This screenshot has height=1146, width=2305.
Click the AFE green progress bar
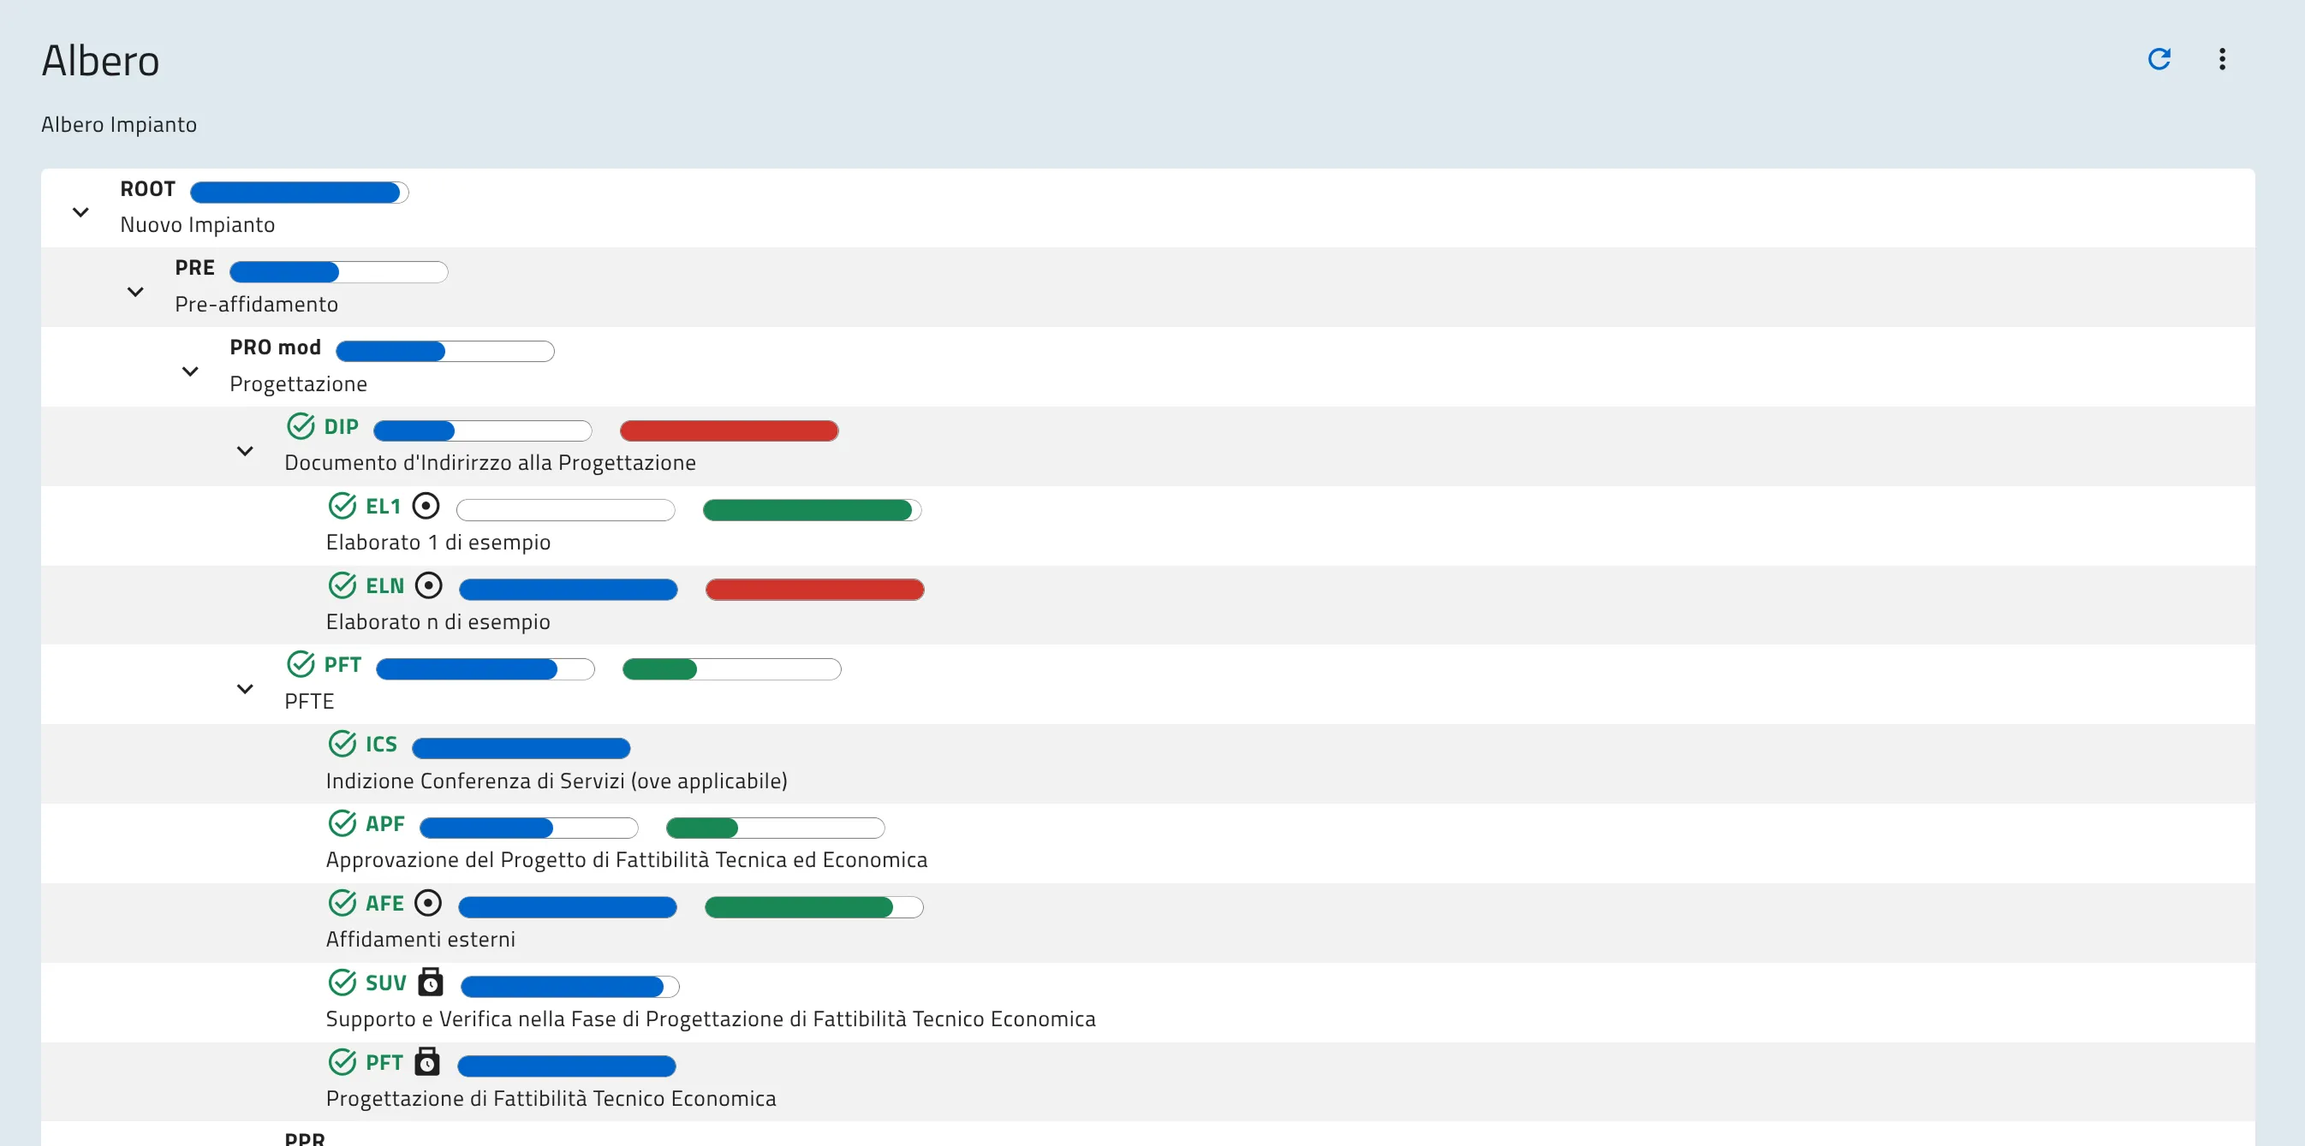[814, 908]
